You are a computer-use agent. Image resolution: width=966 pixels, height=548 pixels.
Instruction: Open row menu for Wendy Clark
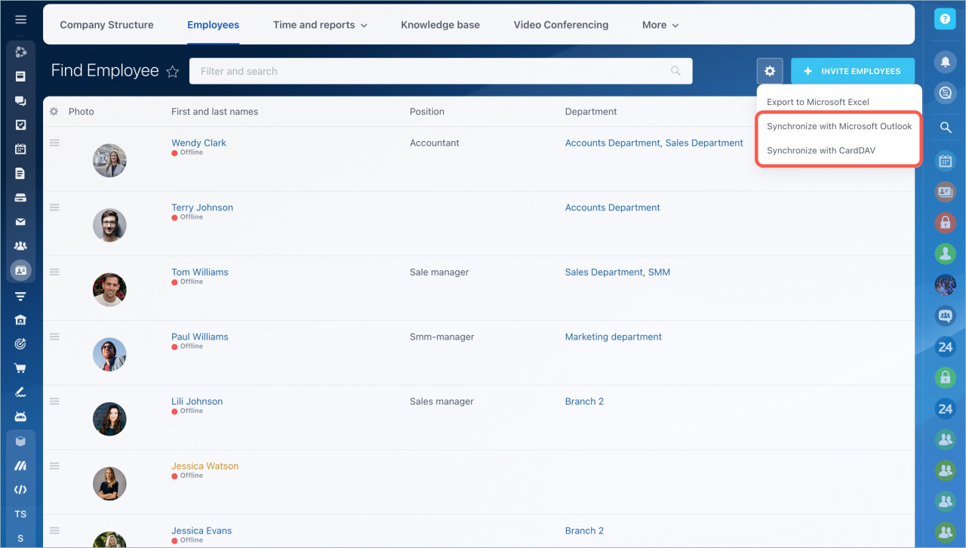pyautogui.click(x=54, y=143)
